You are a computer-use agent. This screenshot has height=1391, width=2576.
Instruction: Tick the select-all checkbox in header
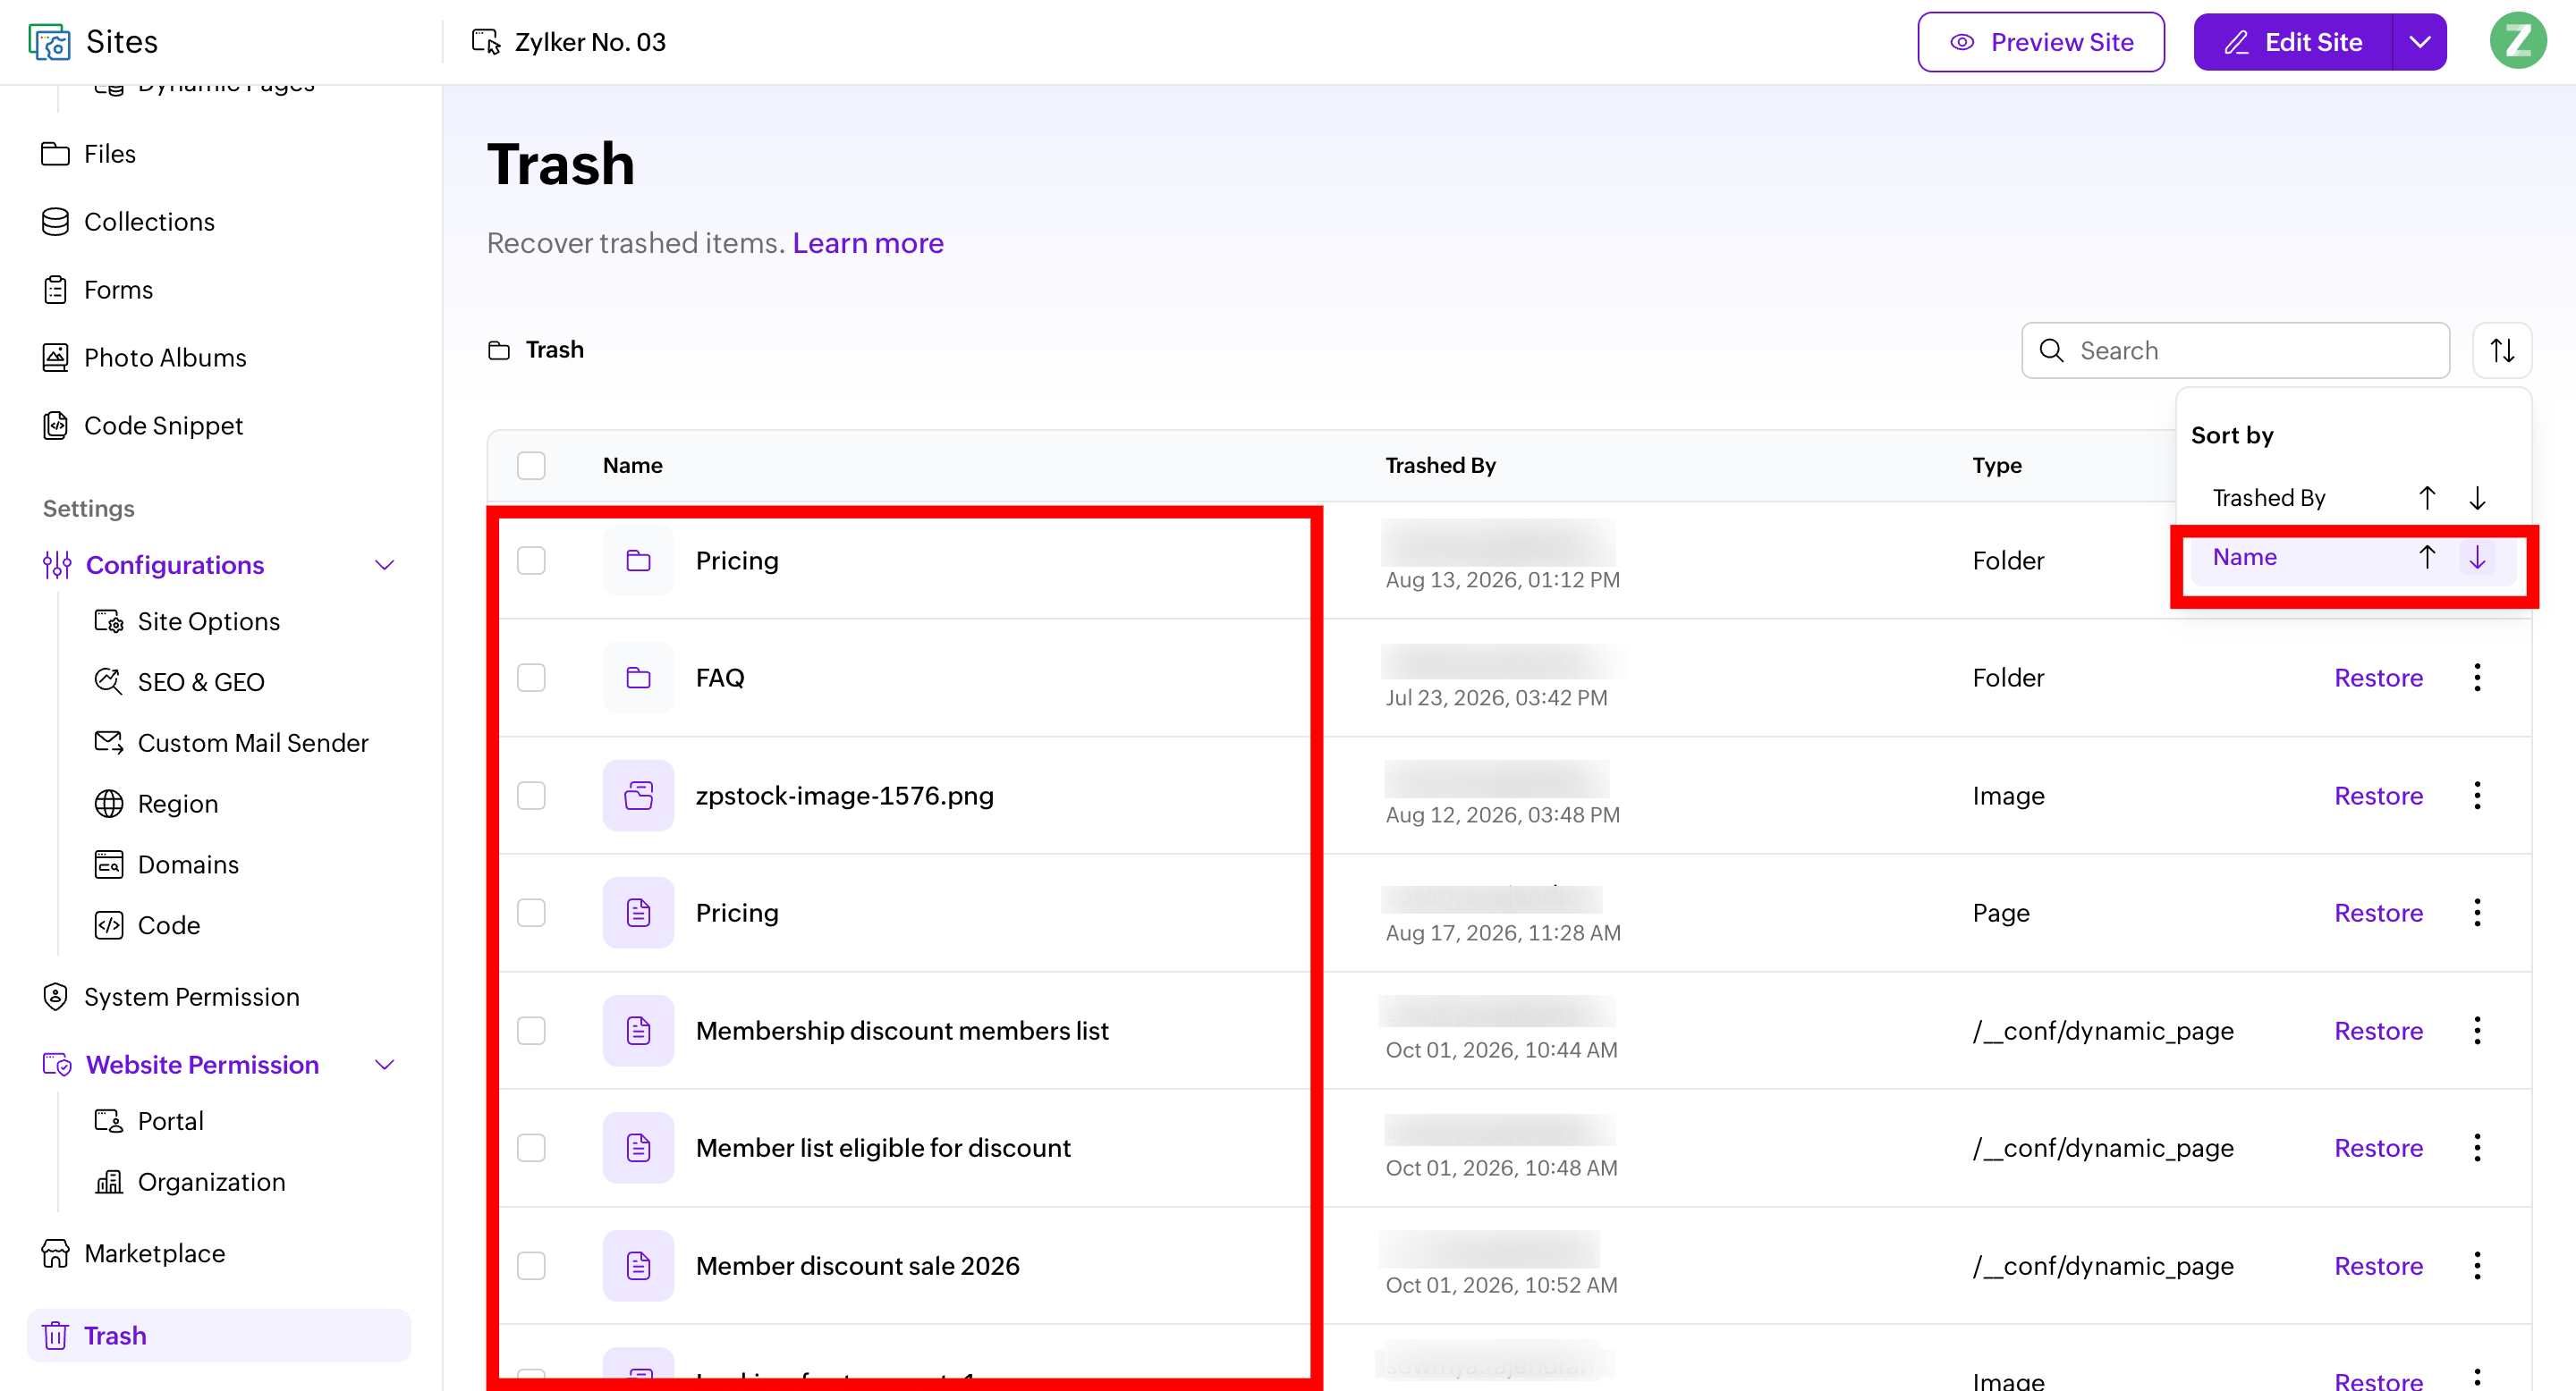pyautogui.click(x=531, y=466)
